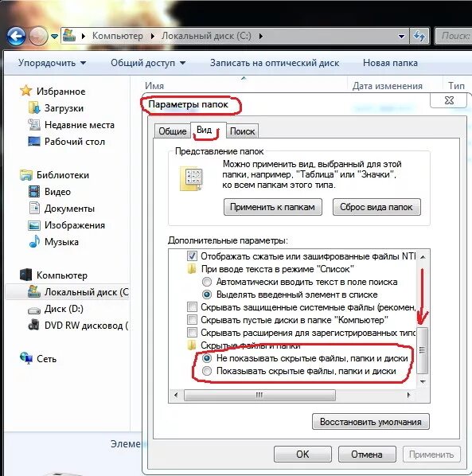Toggle Скрывать защищенные системные файлы checkbox
This screenshot has width=472, height=476.
pos(192,307)
